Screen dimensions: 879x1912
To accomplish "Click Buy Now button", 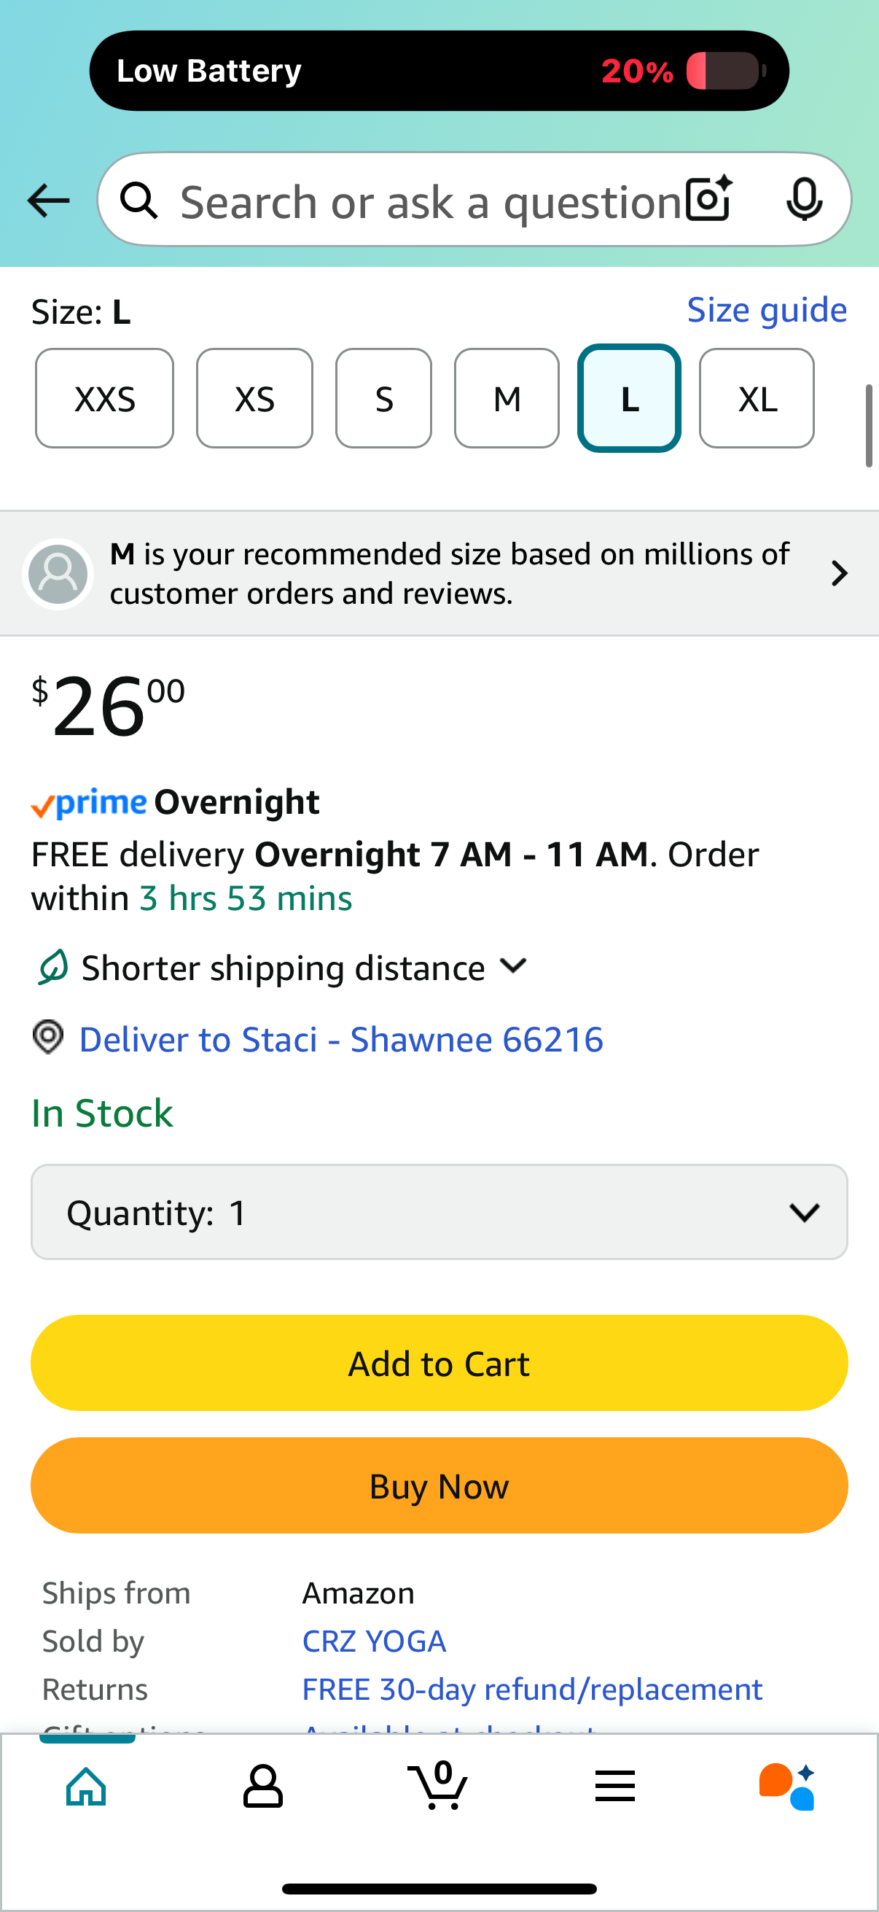I will click(439, 1485).
